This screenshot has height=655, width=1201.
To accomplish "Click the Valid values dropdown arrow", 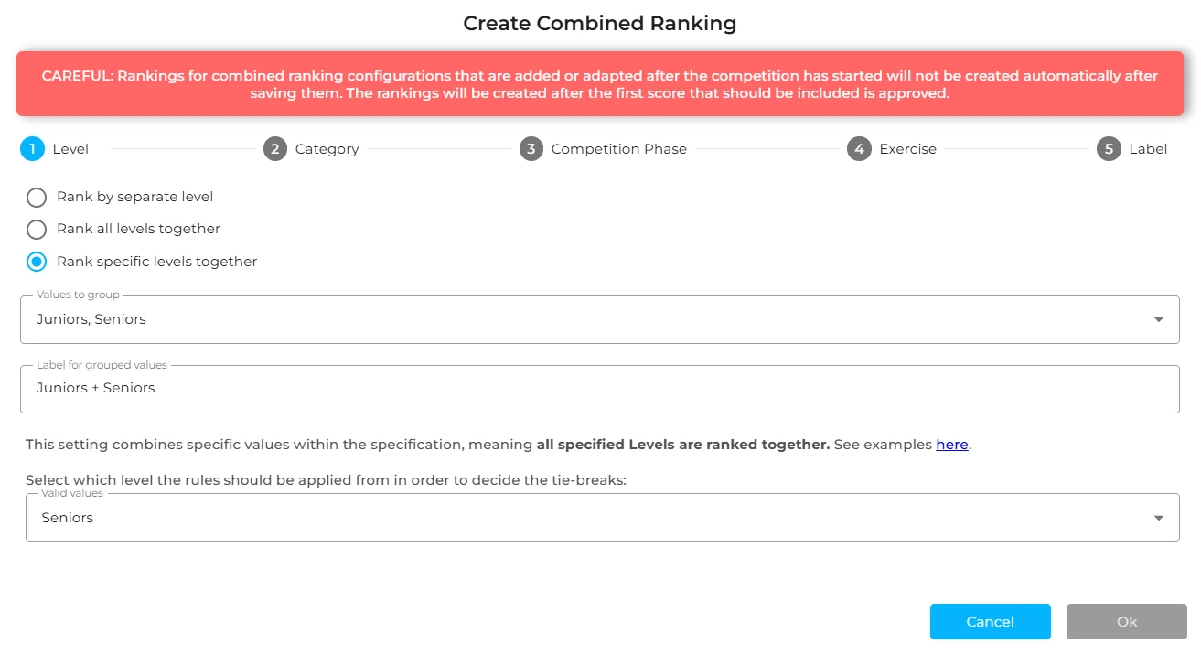I will (x=1159, y=518).
